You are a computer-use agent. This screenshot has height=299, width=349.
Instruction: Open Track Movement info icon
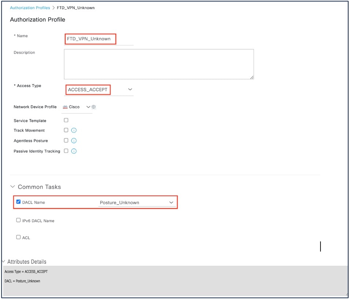coord(74,130)
